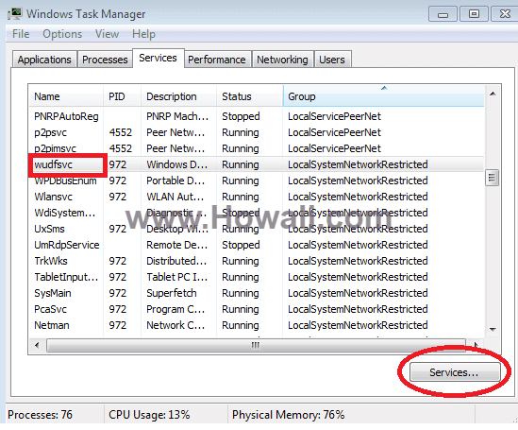Click Physical Memory: 76% status entry
Image resolution: width=518 pixels, height=430 pixels.
289,415
